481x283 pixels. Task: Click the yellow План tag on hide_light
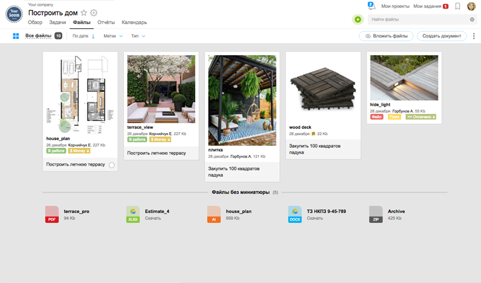pos(395,117)
